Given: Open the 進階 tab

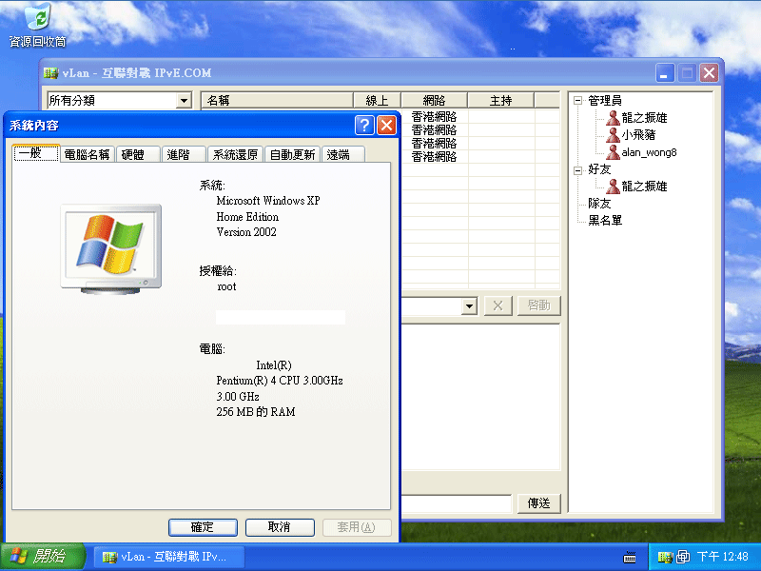Looking at the screenshot, I should [184, 154].
